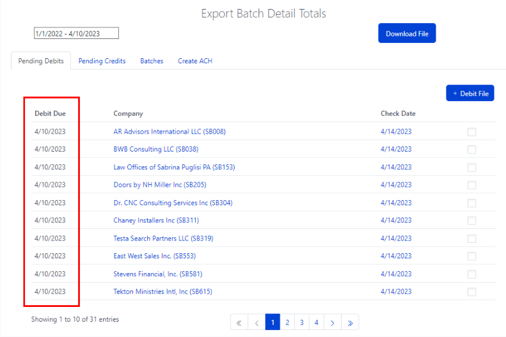The image size is (506, 337).
Task: Switch to the Create ACH tab
Action: pyautogui.click(x=195, y=61)
